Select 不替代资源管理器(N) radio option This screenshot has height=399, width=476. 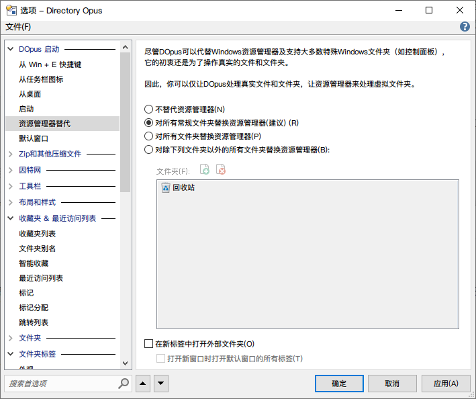[x=148, y=109]
